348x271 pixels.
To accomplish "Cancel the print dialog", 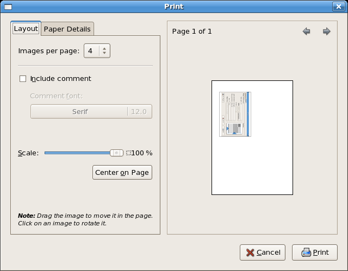I will [263, 253].
